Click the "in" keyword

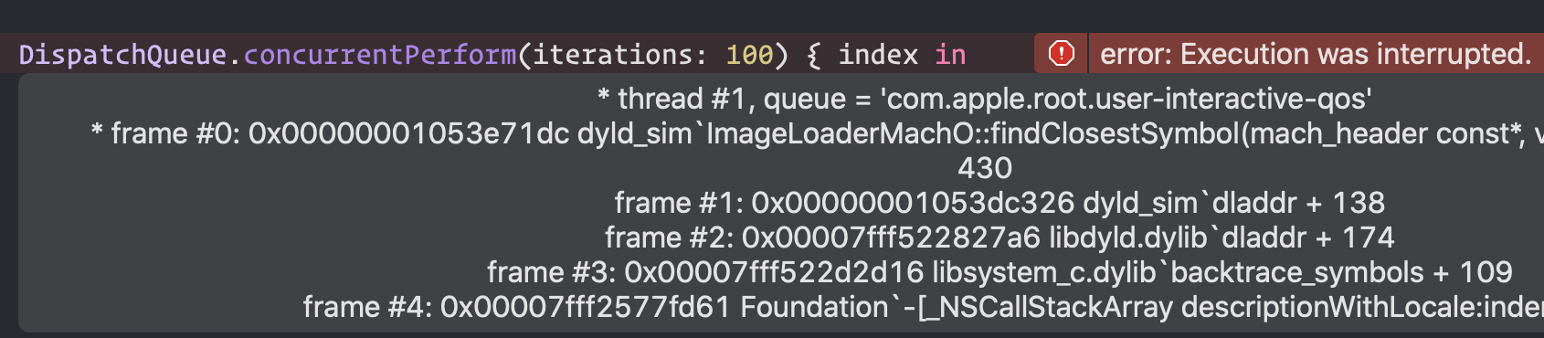click(950, 55)
